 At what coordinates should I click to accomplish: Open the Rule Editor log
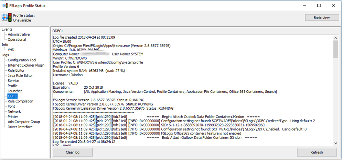pos(16,70)
